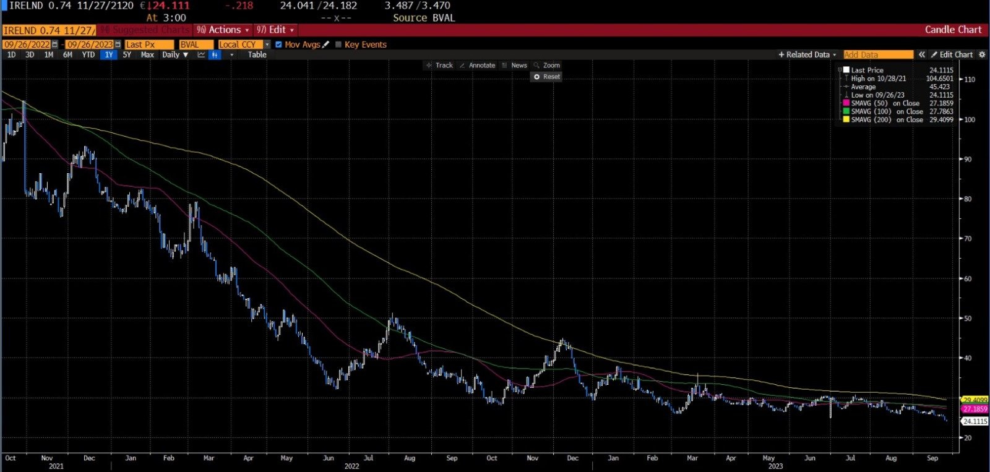Open the Daily periodicity dropdown
Image resolution: width=990 pixels, height=472 pixels.
pyautogui.click(x=175, y=54)
